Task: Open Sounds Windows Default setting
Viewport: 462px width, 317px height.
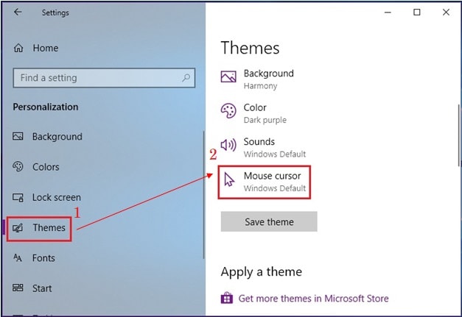Action: (x=263, y=148)
